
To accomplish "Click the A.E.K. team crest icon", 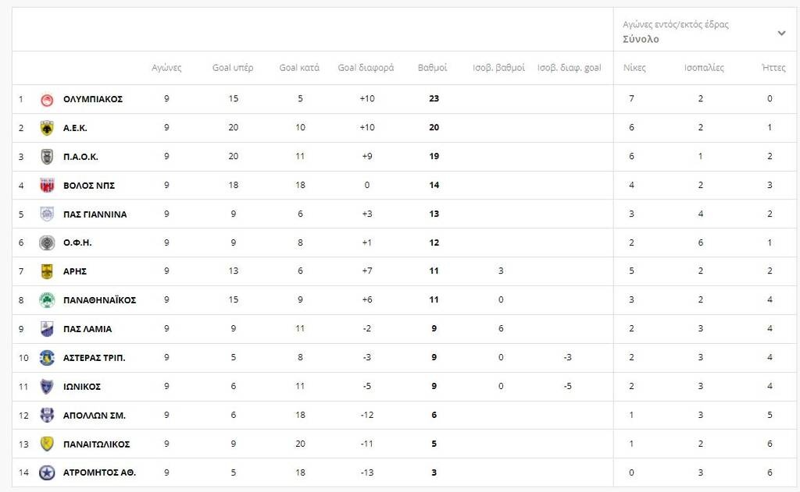I will click(x=47, y=128).
